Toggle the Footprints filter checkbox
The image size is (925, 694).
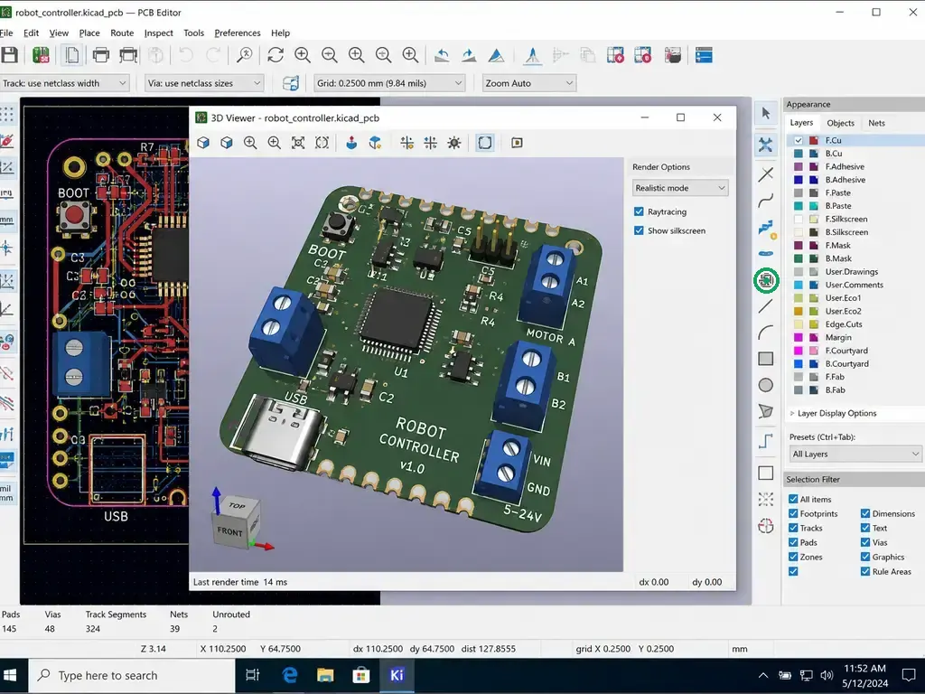pos(793,513)
